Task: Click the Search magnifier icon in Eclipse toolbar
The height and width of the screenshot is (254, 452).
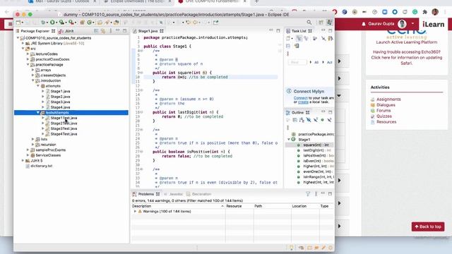Action: (x=309, y=22)
